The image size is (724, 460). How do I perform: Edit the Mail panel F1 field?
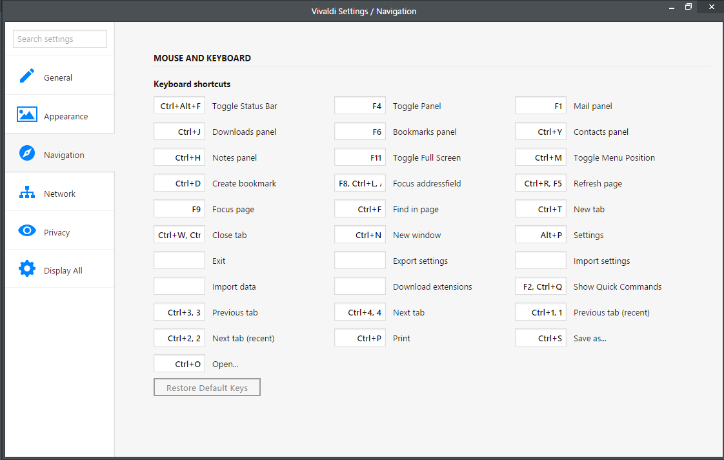coord(541,106)
